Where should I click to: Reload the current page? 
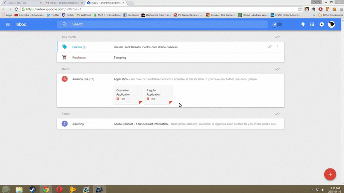click(x=16, y=9)
